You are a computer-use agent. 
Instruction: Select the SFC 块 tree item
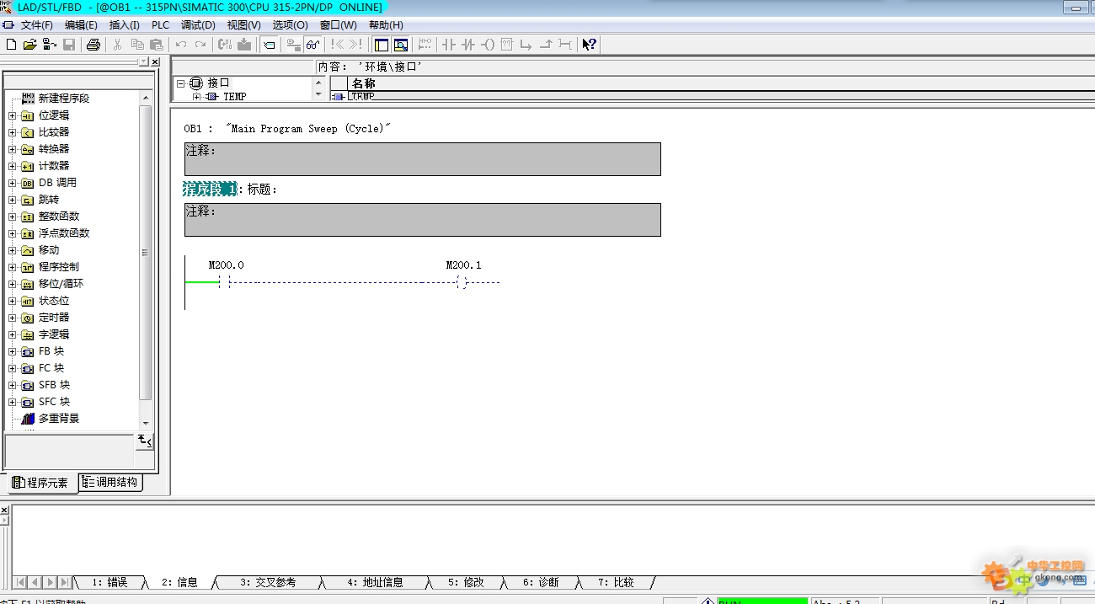pyautogui.click(x=54, y=402)
